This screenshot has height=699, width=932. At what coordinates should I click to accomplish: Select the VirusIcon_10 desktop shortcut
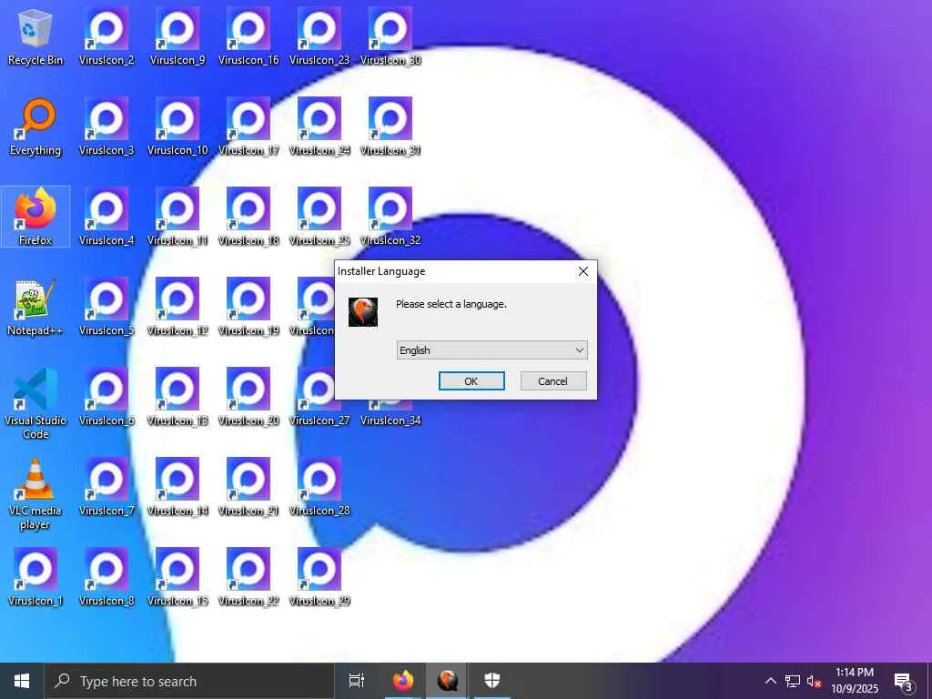177,127
